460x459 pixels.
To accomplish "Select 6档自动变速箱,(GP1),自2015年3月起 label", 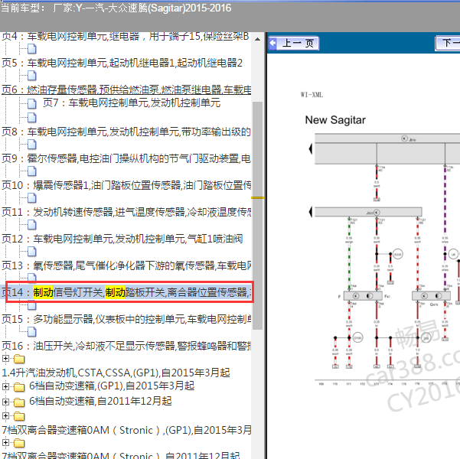I will pyautogui.click(x=112, y=386).
